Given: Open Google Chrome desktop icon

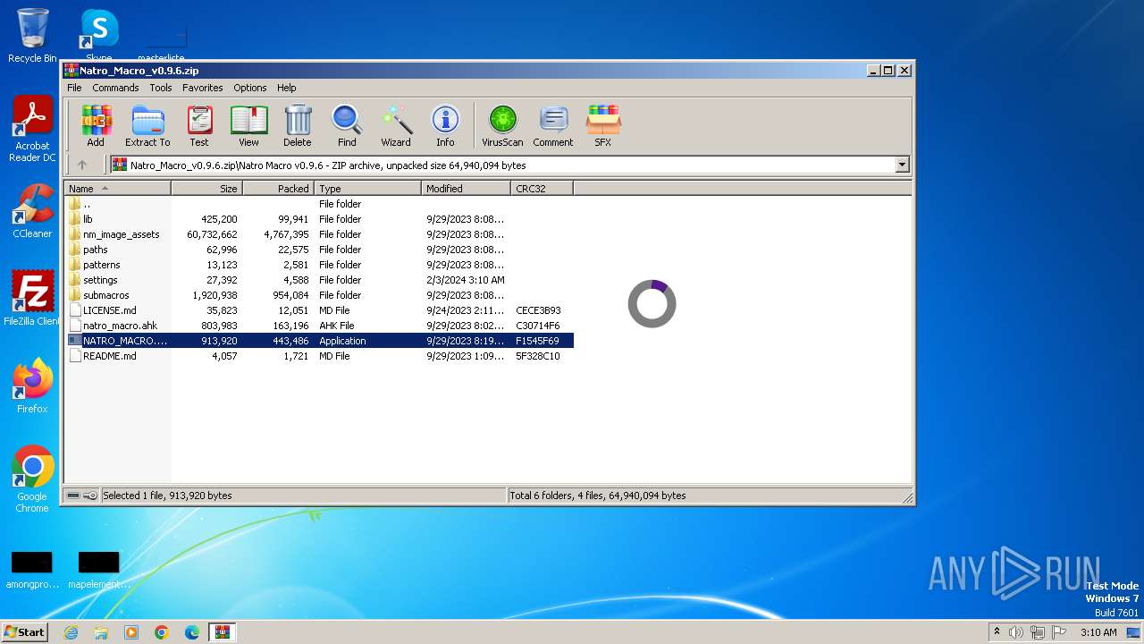Looking at the screenshot, I should coord(32,479).
